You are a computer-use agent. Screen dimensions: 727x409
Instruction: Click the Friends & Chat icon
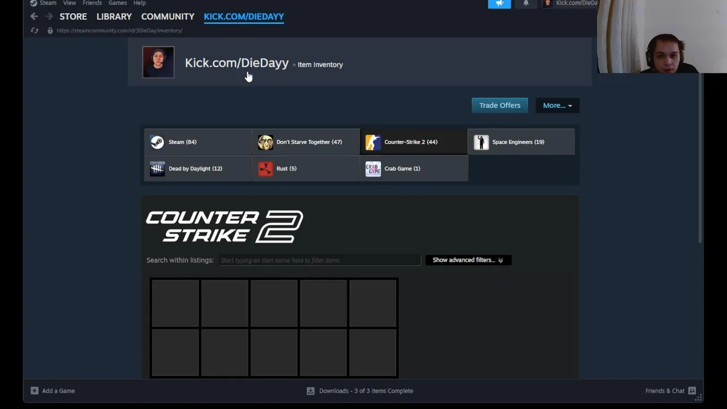[692, 391]
